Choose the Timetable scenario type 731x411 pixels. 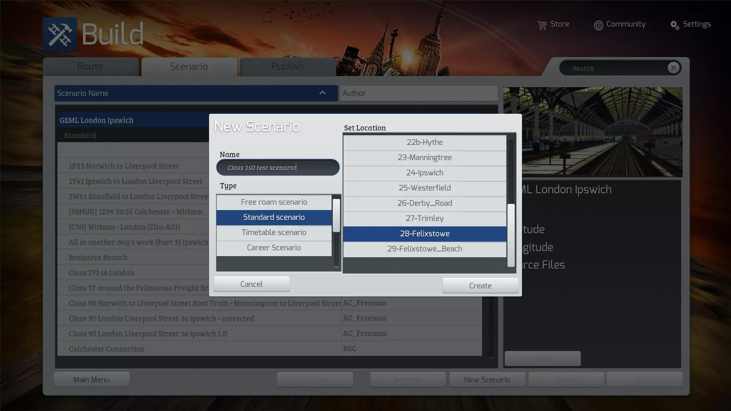(x=274, y=233)
